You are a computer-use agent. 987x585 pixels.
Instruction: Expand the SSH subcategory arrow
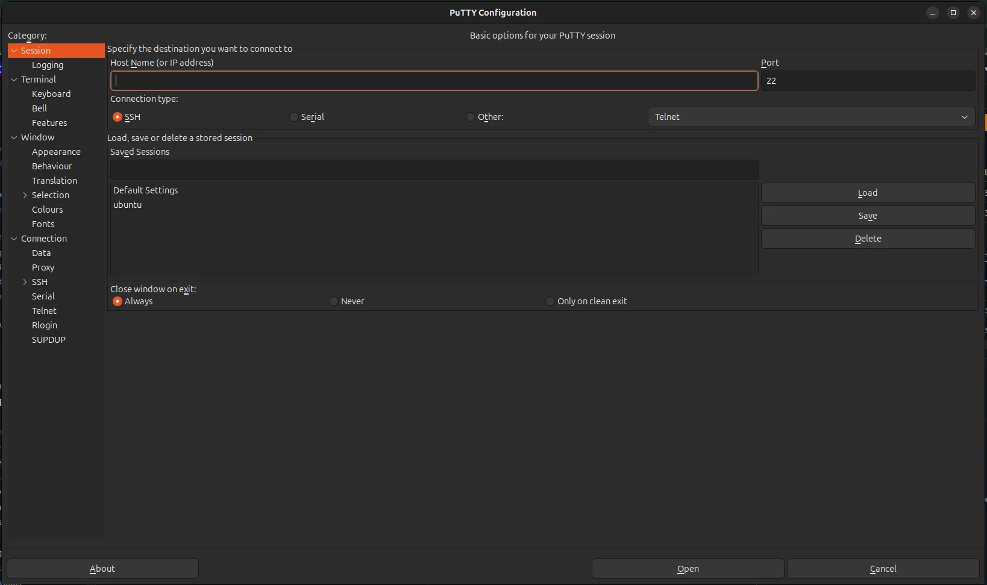pyautogui.click(x=25, y=282)
